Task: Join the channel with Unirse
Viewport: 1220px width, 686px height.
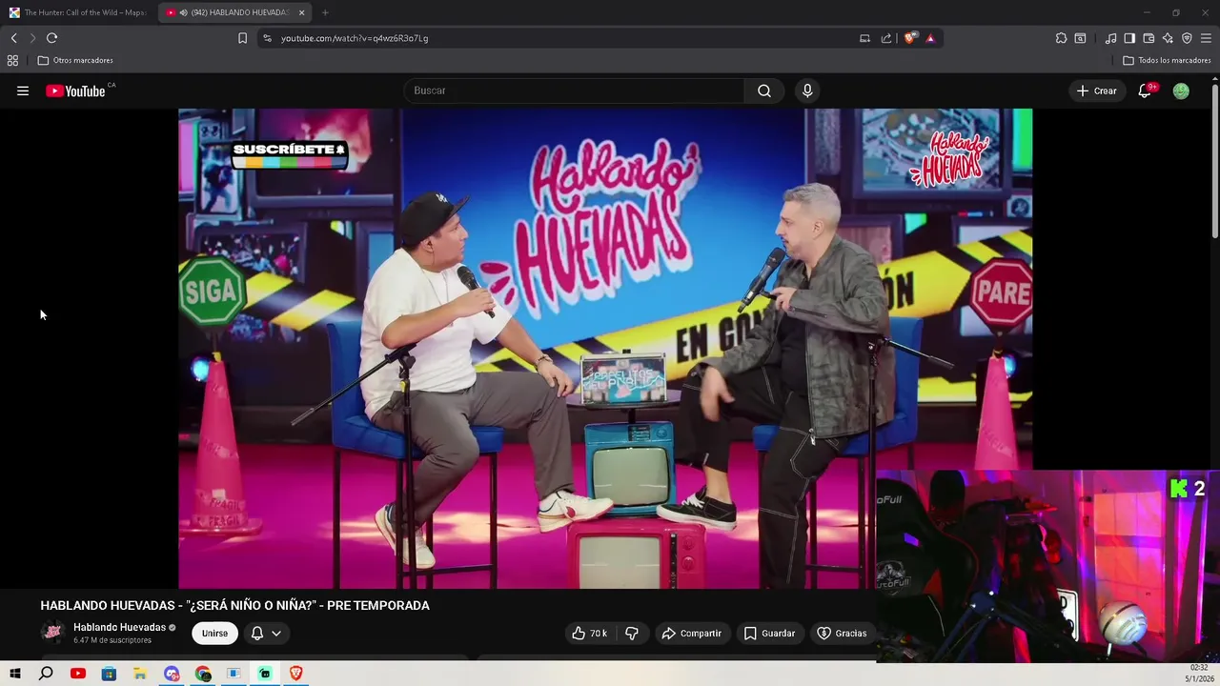Action: pos(214,633)
